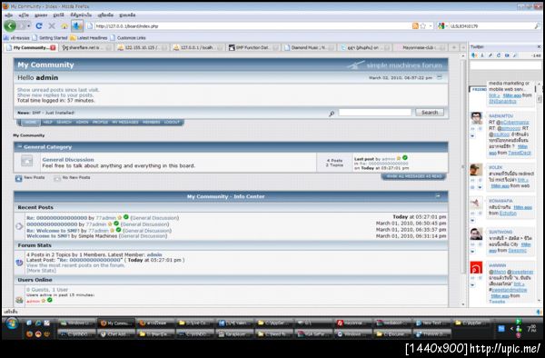Click the No New Posts legend icon

click(x=57, y=178)
